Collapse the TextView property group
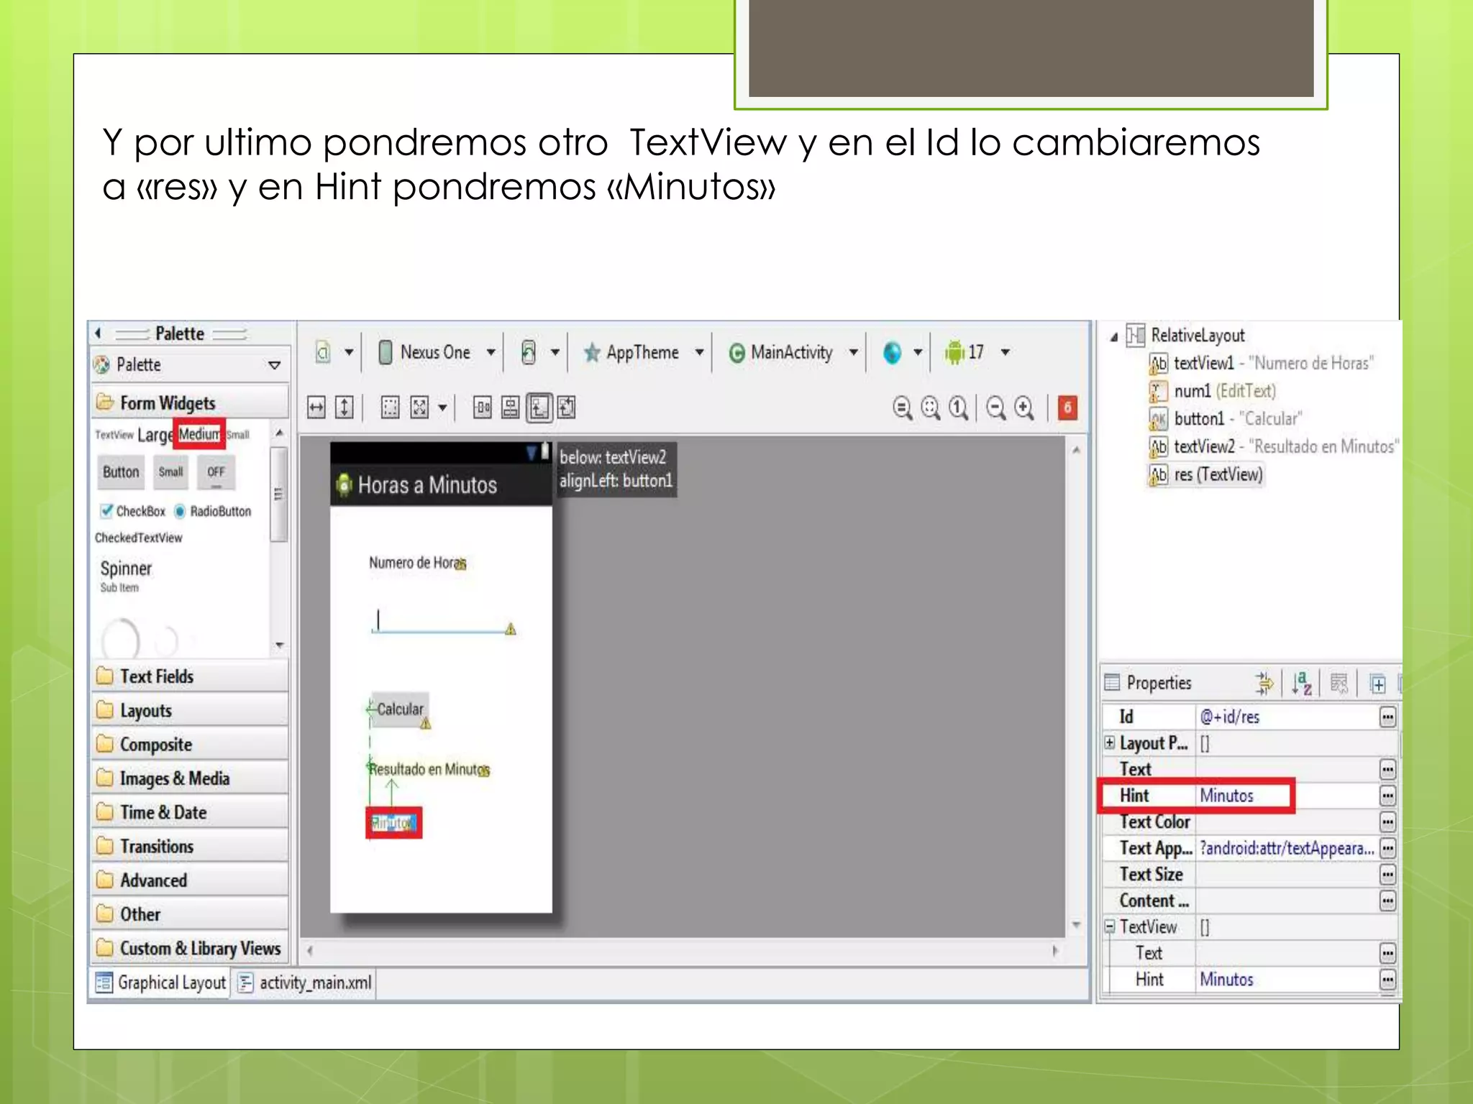1473x1104 pixels. [1110, 926]
